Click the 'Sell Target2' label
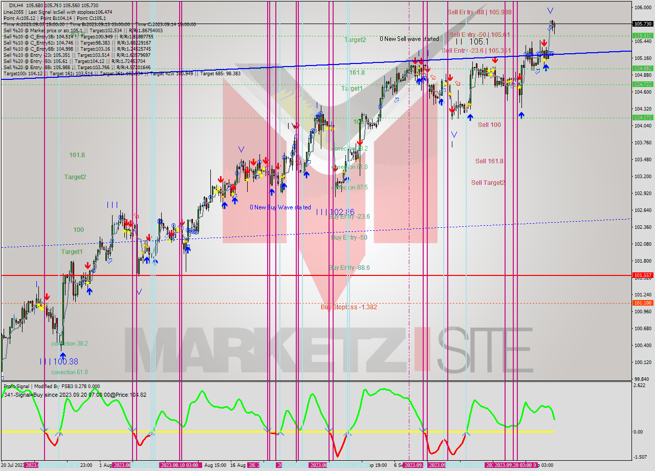The image size is (655, 471). click(x=488, y=182)
